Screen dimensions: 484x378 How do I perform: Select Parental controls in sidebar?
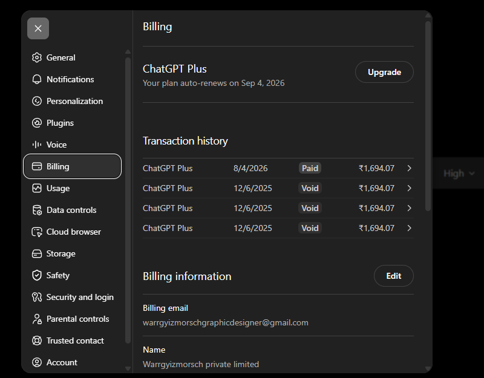click(x=72, y=319)
